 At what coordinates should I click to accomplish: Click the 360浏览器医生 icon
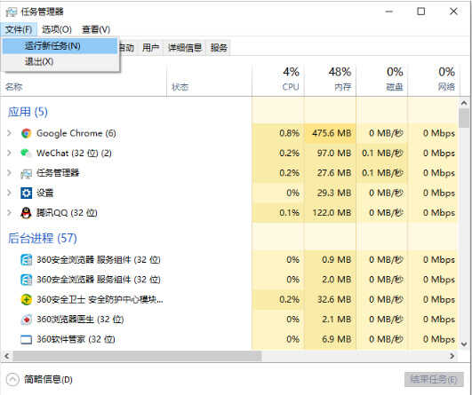(x=26, y=320)
